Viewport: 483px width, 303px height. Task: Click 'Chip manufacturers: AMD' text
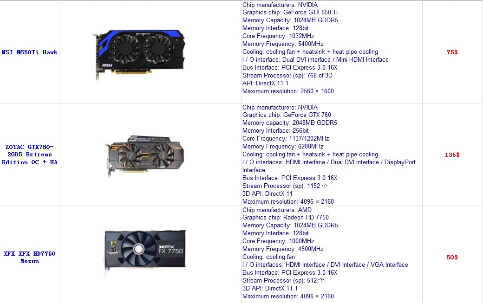[x=277, y=210]
